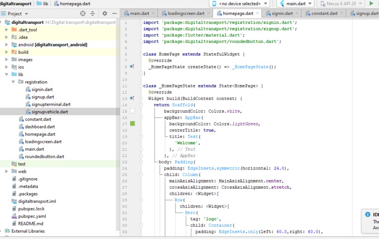Viewport: 379px width, 239px height.
Task: Click the light green color swatch on line 17
Action: (x=133, y=123)
